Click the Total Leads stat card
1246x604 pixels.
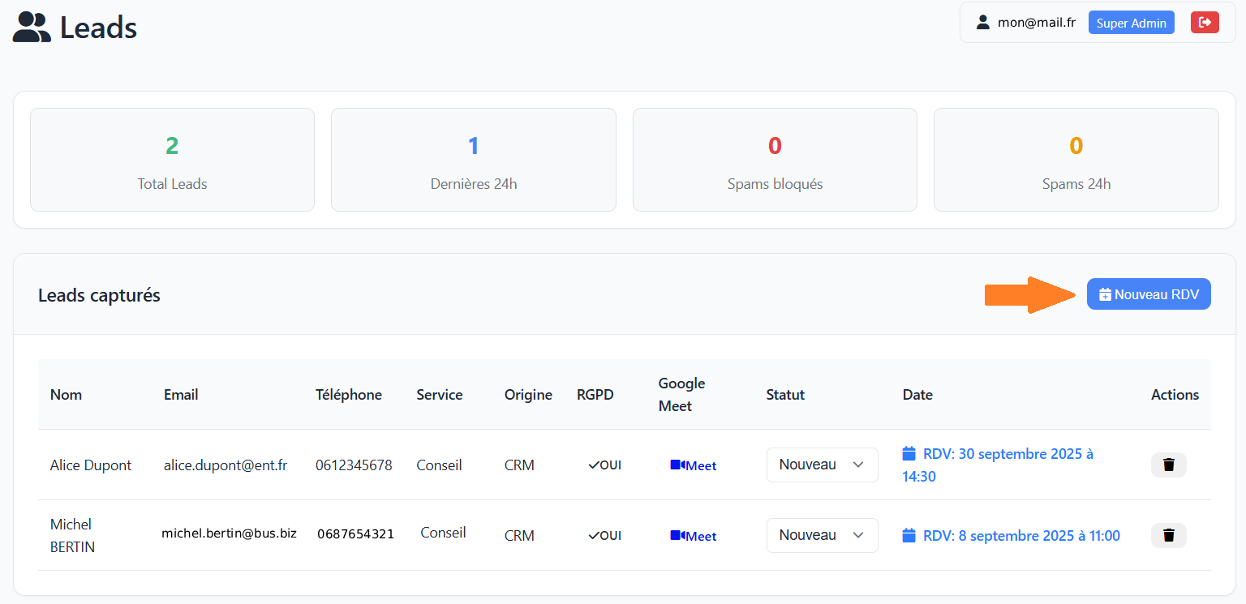coord(172,160)
